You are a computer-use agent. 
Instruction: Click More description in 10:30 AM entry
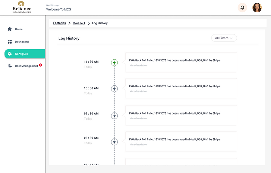138,91
